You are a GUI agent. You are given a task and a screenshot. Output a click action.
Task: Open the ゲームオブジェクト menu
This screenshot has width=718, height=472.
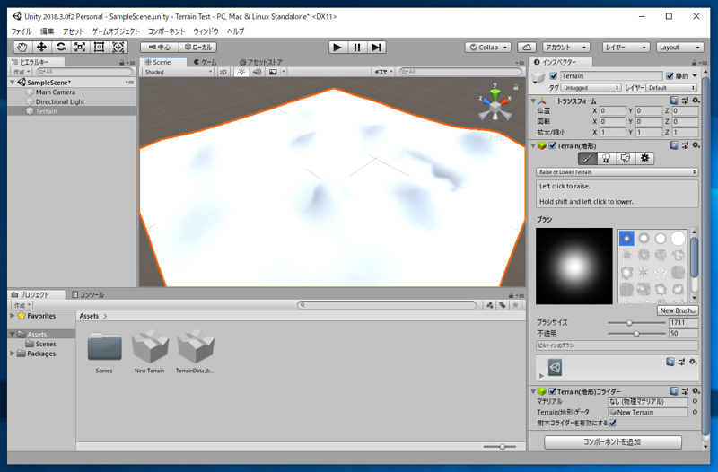pos(116,31)
